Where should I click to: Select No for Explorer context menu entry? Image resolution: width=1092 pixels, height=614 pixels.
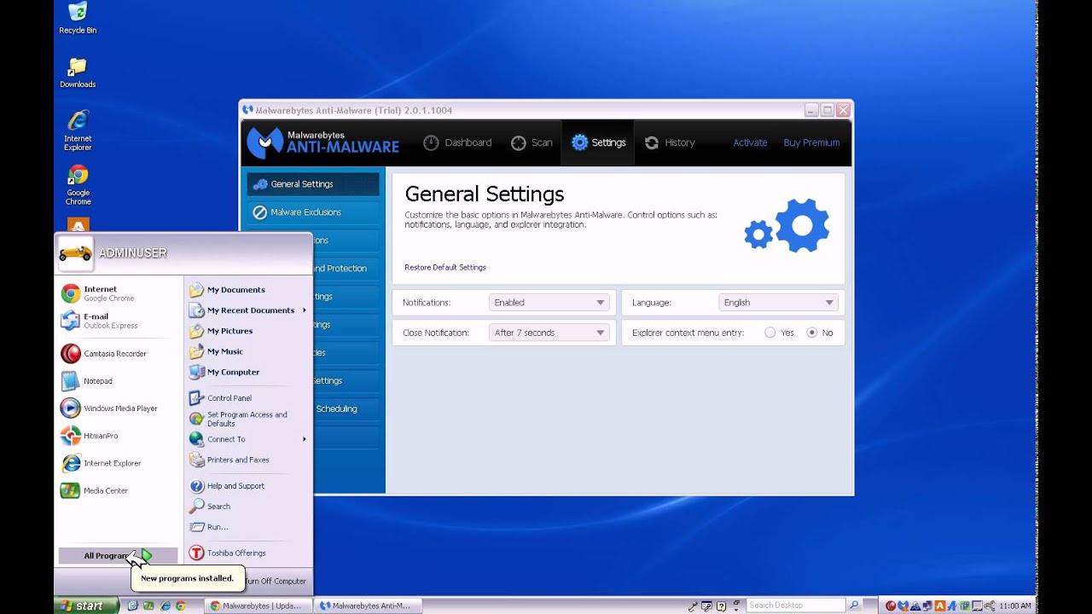pyautogui.click(x=811, y=333)
